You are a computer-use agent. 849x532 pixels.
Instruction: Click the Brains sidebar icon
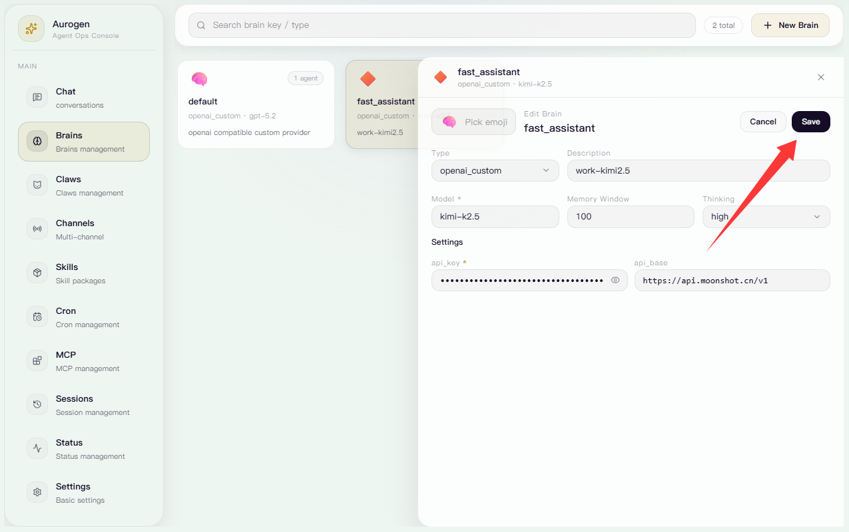coord(37,141)
